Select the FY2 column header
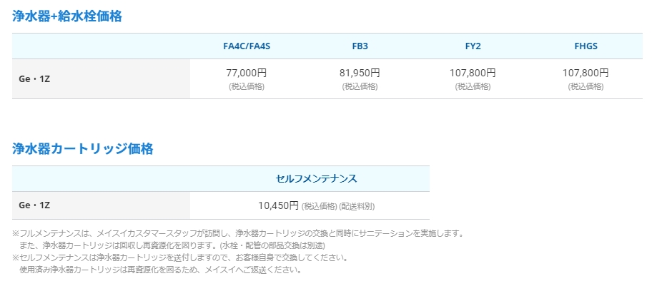 (473, 46)
